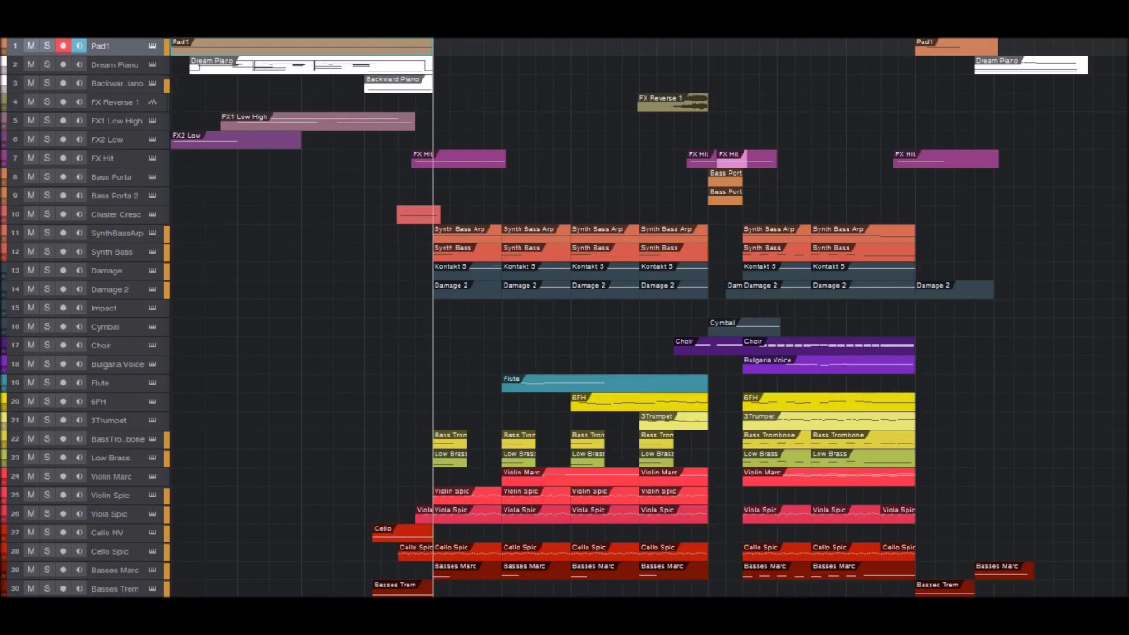Click the 6FH track yellow color strip
This screenshot has width=1129, height=635.
coord(4,401)
